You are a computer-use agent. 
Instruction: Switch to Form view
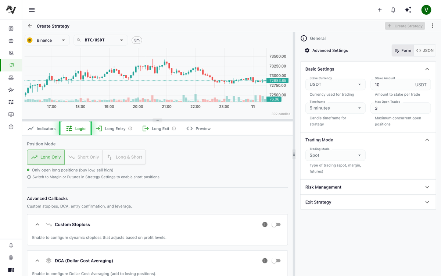pos(403,50)
